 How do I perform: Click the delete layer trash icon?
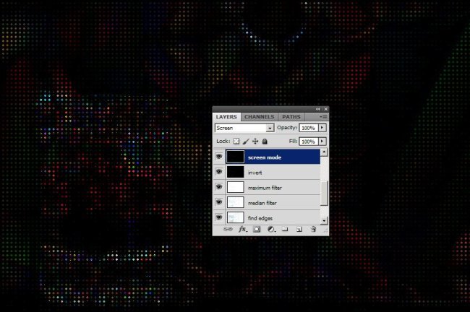tap(313, 230)
